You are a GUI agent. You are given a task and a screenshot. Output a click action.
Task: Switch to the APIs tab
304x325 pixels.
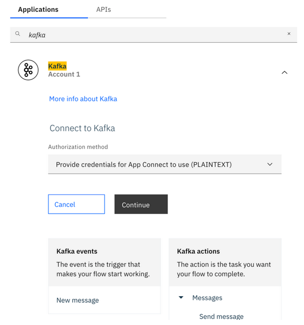pos(104,9)
